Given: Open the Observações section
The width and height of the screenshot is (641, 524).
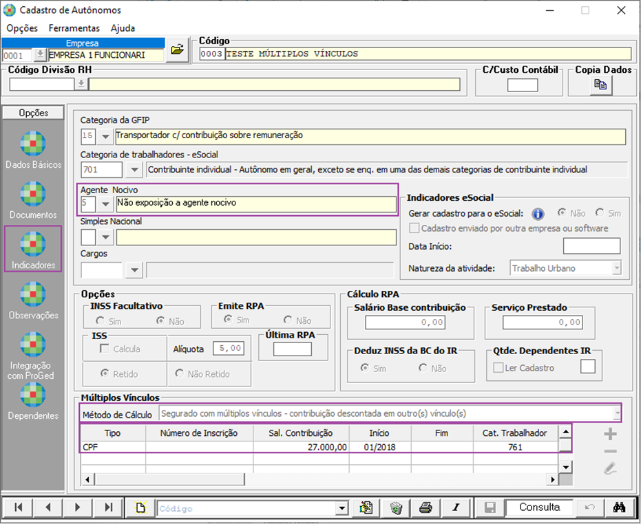Looking at the screenshot, I should 33,301.
